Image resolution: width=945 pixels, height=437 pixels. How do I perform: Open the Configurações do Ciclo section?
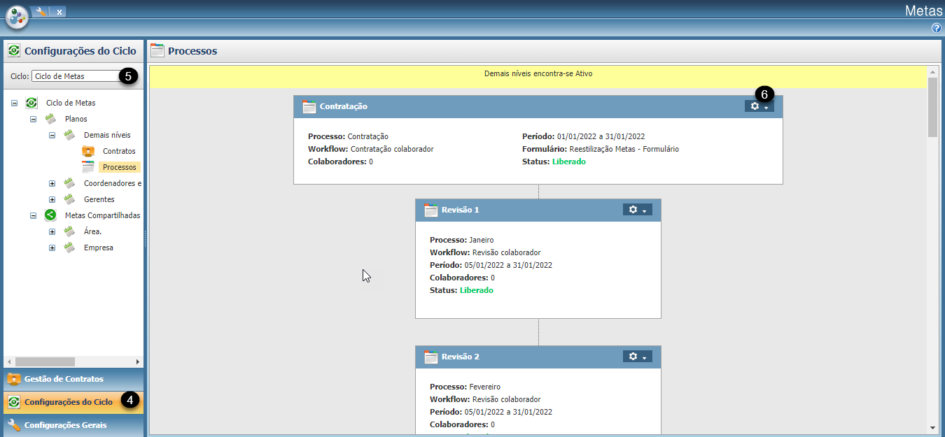pyautogui.click(x=73, y=402)
